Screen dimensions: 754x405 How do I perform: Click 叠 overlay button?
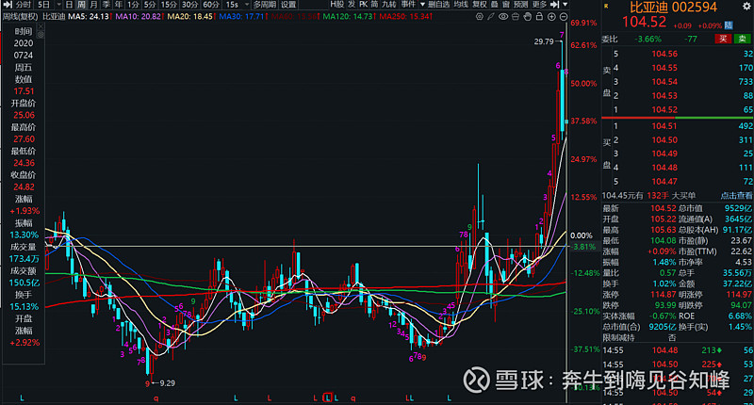click(x=494, y=5)
